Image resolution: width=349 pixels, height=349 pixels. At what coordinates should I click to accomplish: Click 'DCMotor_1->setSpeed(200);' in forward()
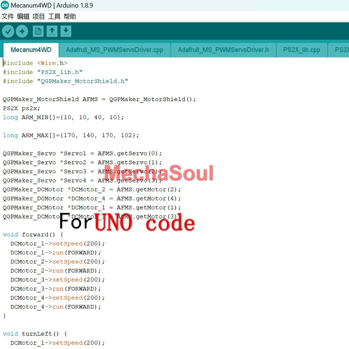coord(58,244)
